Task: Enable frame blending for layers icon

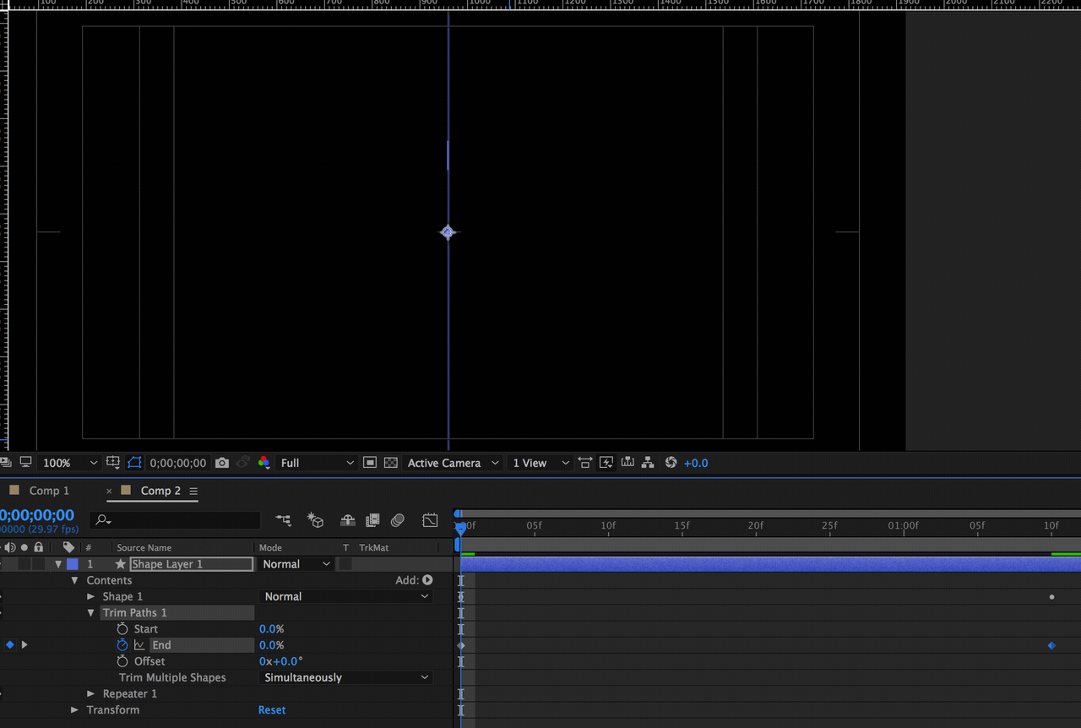Action: 372,520
